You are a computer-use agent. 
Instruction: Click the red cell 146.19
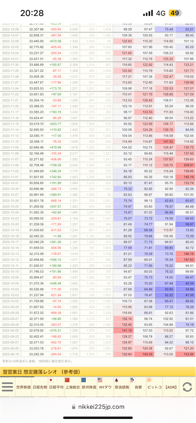[x=186, y=254]
